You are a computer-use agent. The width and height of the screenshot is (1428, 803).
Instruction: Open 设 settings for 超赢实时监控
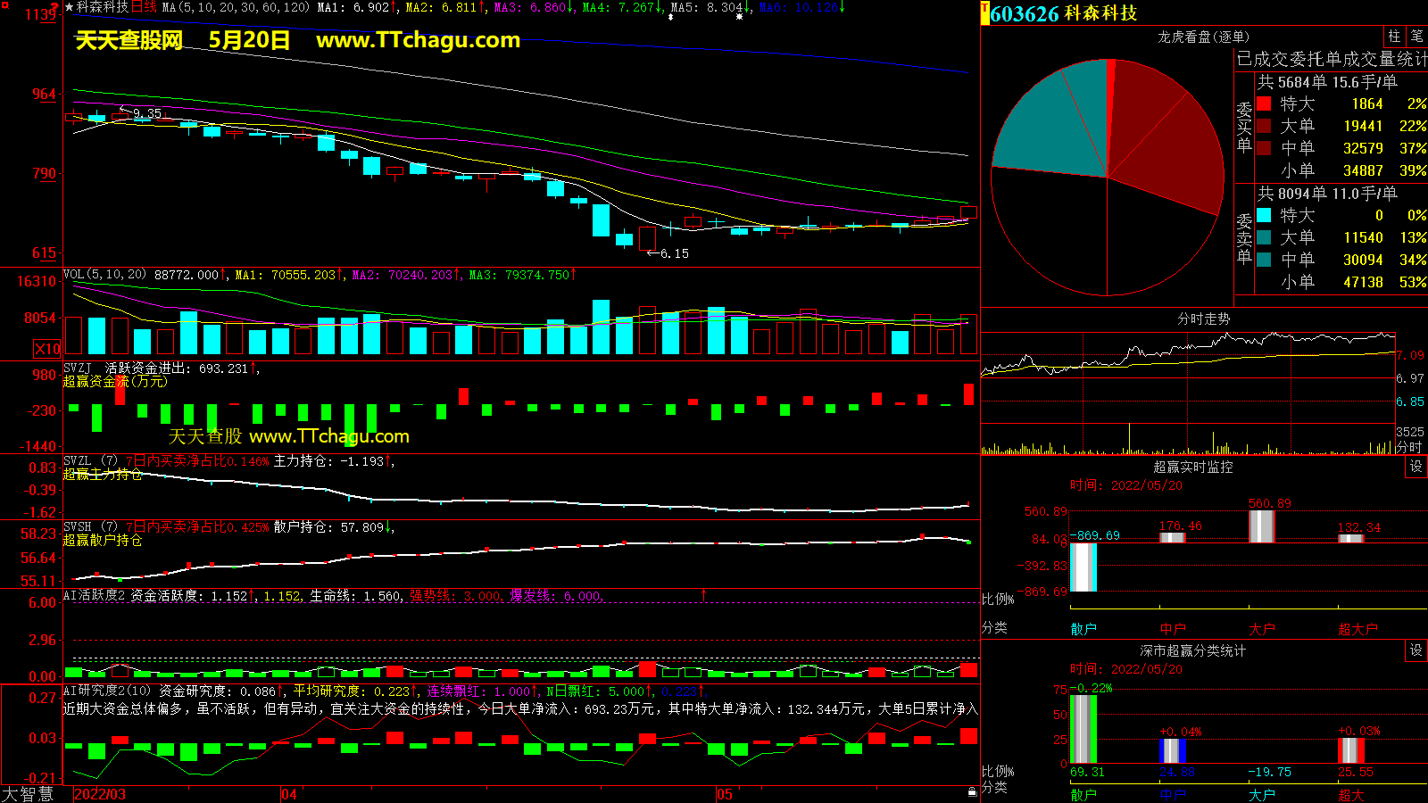click(x=1416, y=467)
